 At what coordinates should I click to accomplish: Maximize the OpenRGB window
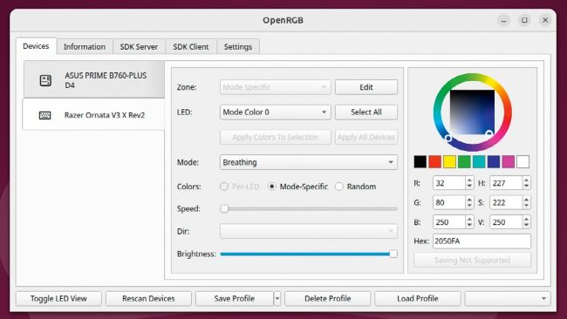(x=524, y=20)
